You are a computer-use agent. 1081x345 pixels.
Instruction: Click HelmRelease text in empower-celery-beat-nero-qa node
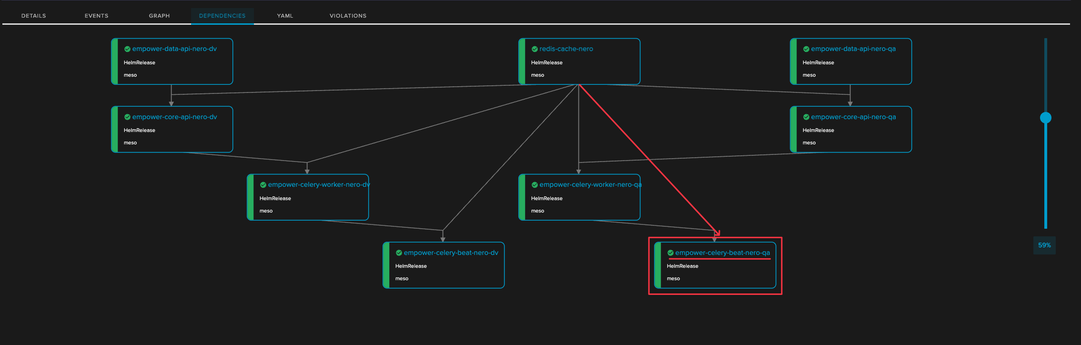(683, 266)
